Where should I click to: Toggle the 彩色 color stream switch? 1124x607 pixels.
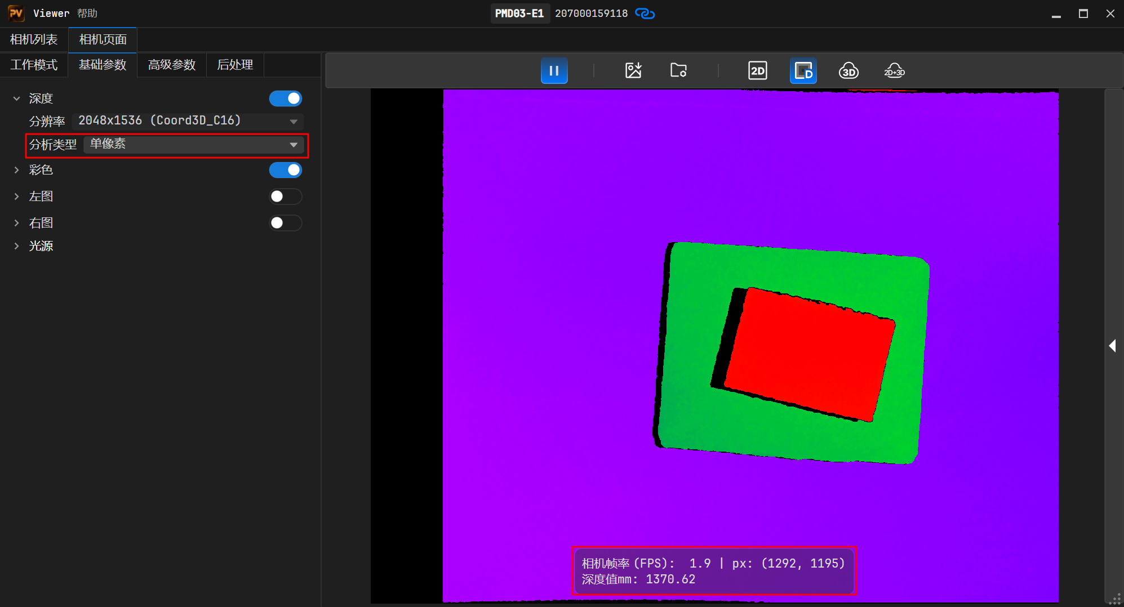click(x=286, y=170)
